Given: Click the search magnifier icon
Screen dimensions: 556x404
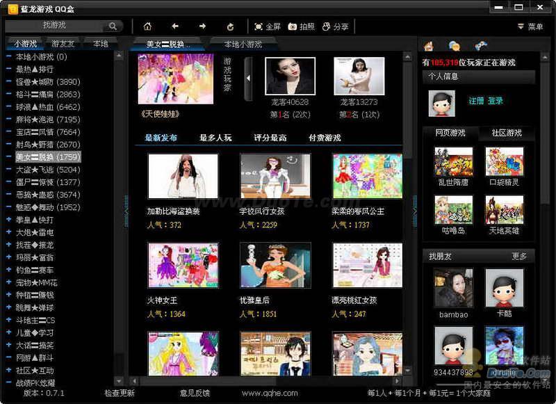Looking at the screenshot, I should pyautogui.click(x=113, y=26).
